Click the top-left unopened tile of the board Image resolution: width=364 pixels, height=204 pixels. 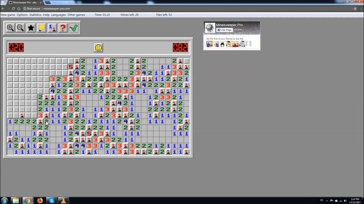pyautogui.click(x=10, y=61)
